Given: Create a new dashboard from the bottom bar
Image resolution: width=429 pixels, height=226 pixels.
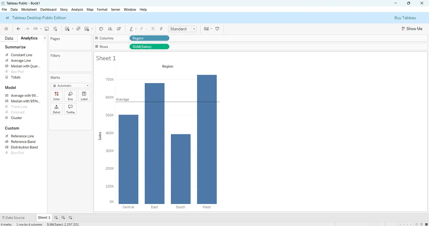Looking at the screenshot, I should click(63, 217).
